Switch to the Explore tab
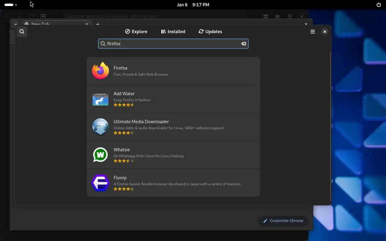Viewport: 386px width, 241px height. pyautogui.click(x=136, y=32)
